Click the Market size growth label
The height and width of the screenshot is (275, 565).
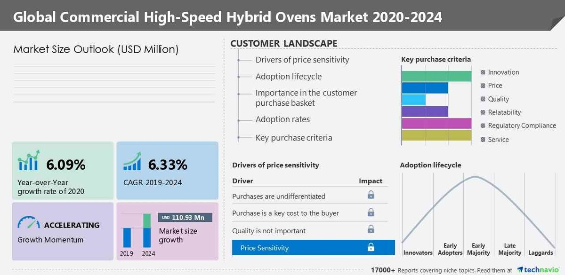[178, 236]
